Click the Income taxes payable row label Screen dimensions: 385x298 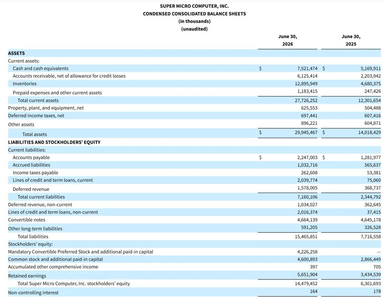[35, 173]
